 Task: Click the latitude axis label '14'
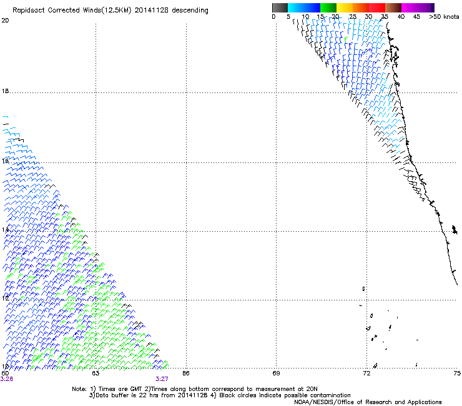coord(5,230)
